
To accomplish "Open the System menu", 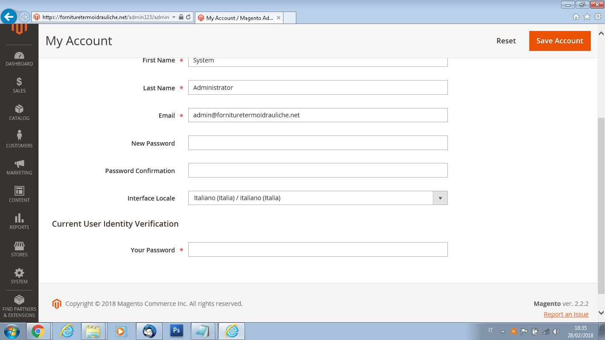I will 19,276.
